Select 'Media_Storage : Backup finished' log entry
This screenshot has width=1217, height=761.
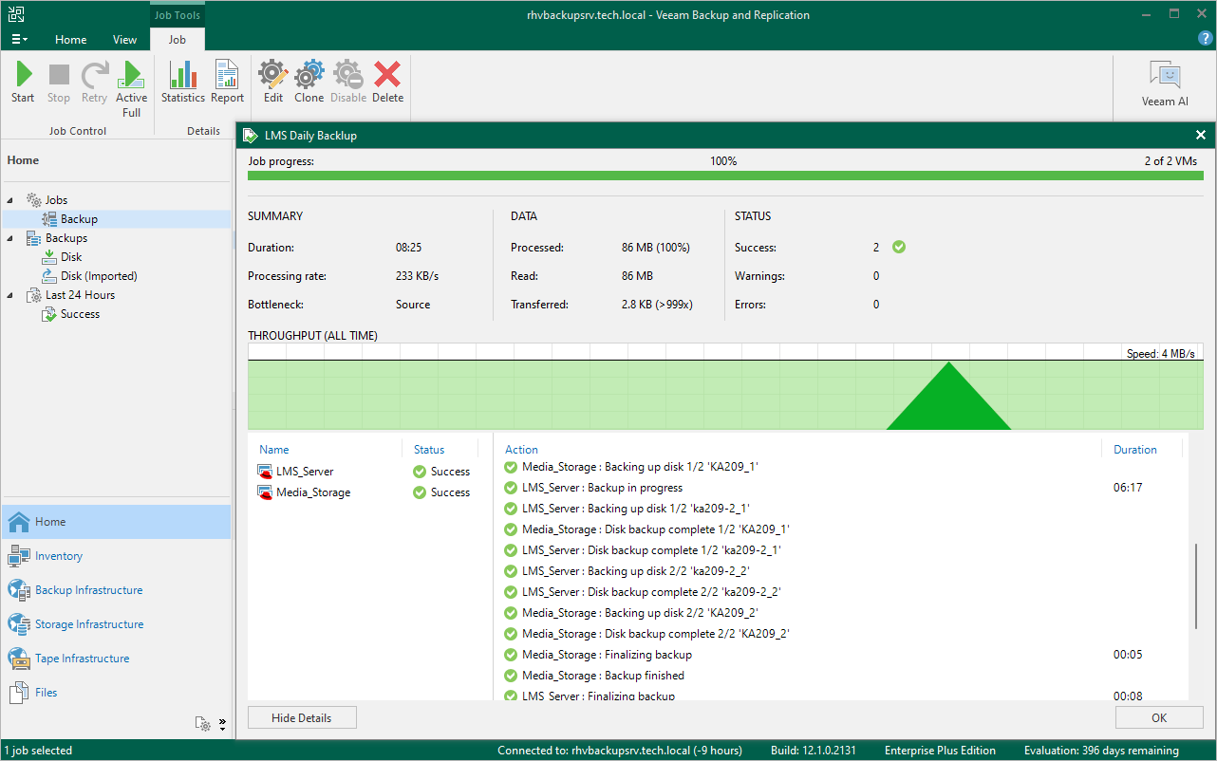point(604,676)
